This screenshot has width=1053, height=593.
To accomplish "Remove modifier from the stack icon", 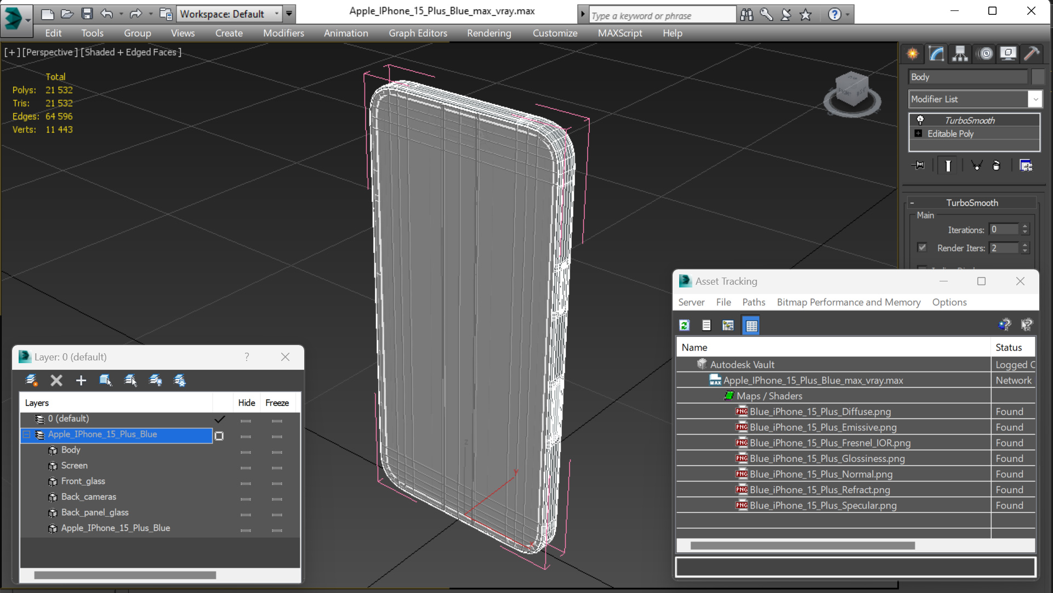I will click(x=997, y=165).
